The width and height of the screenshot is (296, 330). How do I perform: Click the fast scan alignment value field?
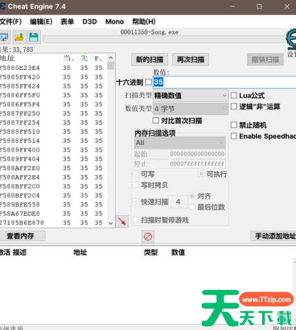pyautogui.click(x=178, y=202)
